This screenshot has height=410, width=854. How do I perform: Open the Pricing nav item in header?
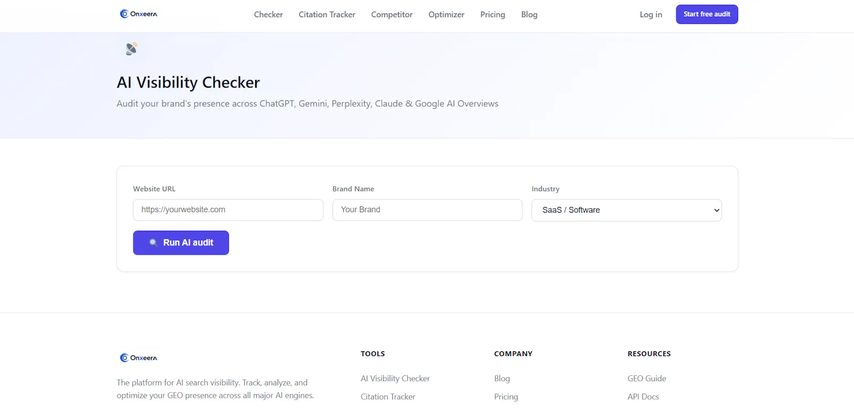(x=493, y=14)
